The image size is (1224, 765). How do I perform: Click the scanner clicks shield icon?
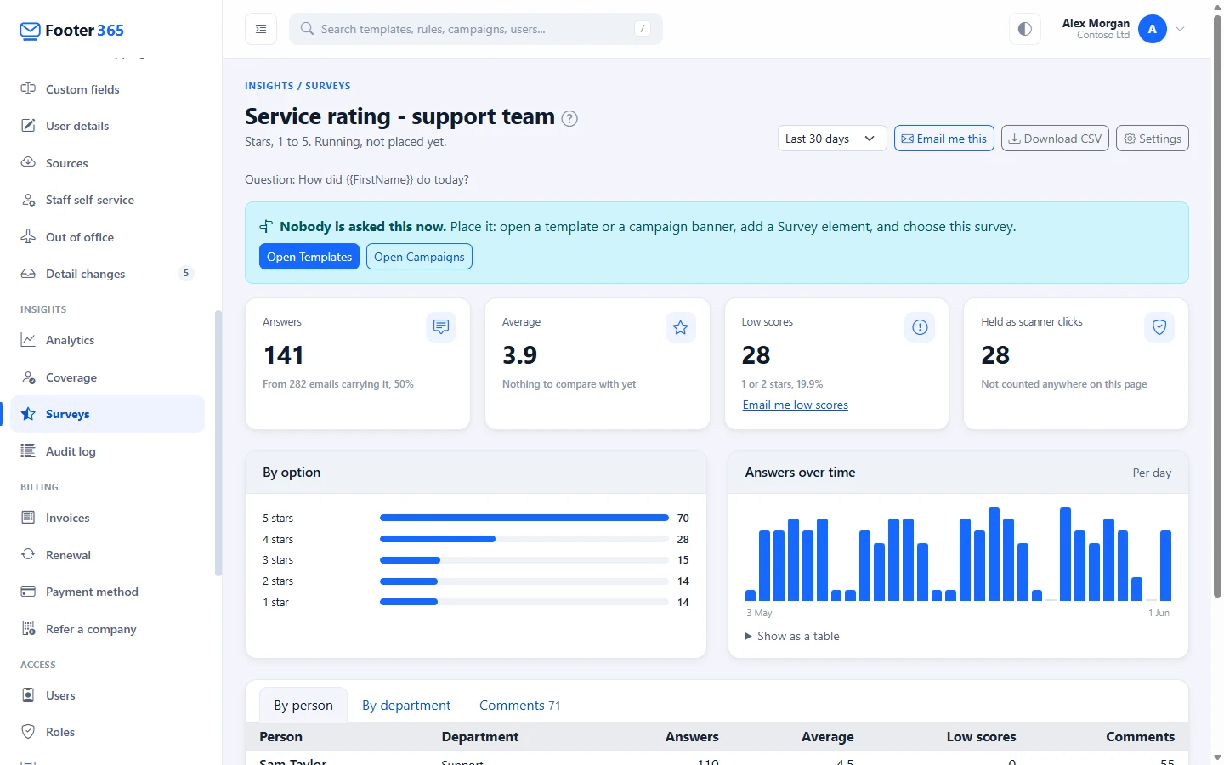pos(1159,327)
